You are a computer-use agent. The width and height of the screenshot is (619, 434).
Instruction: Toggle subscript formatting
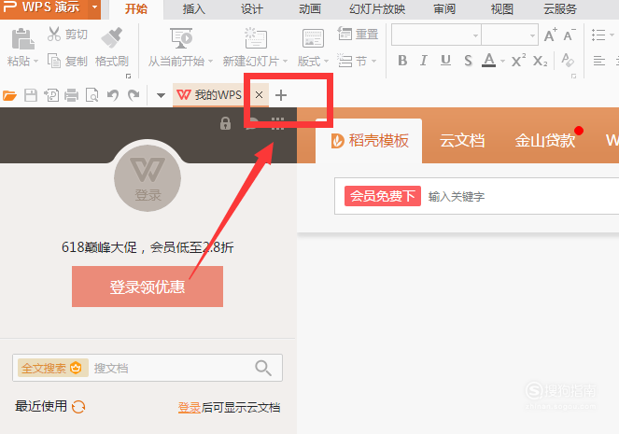[x=540, y=61]
